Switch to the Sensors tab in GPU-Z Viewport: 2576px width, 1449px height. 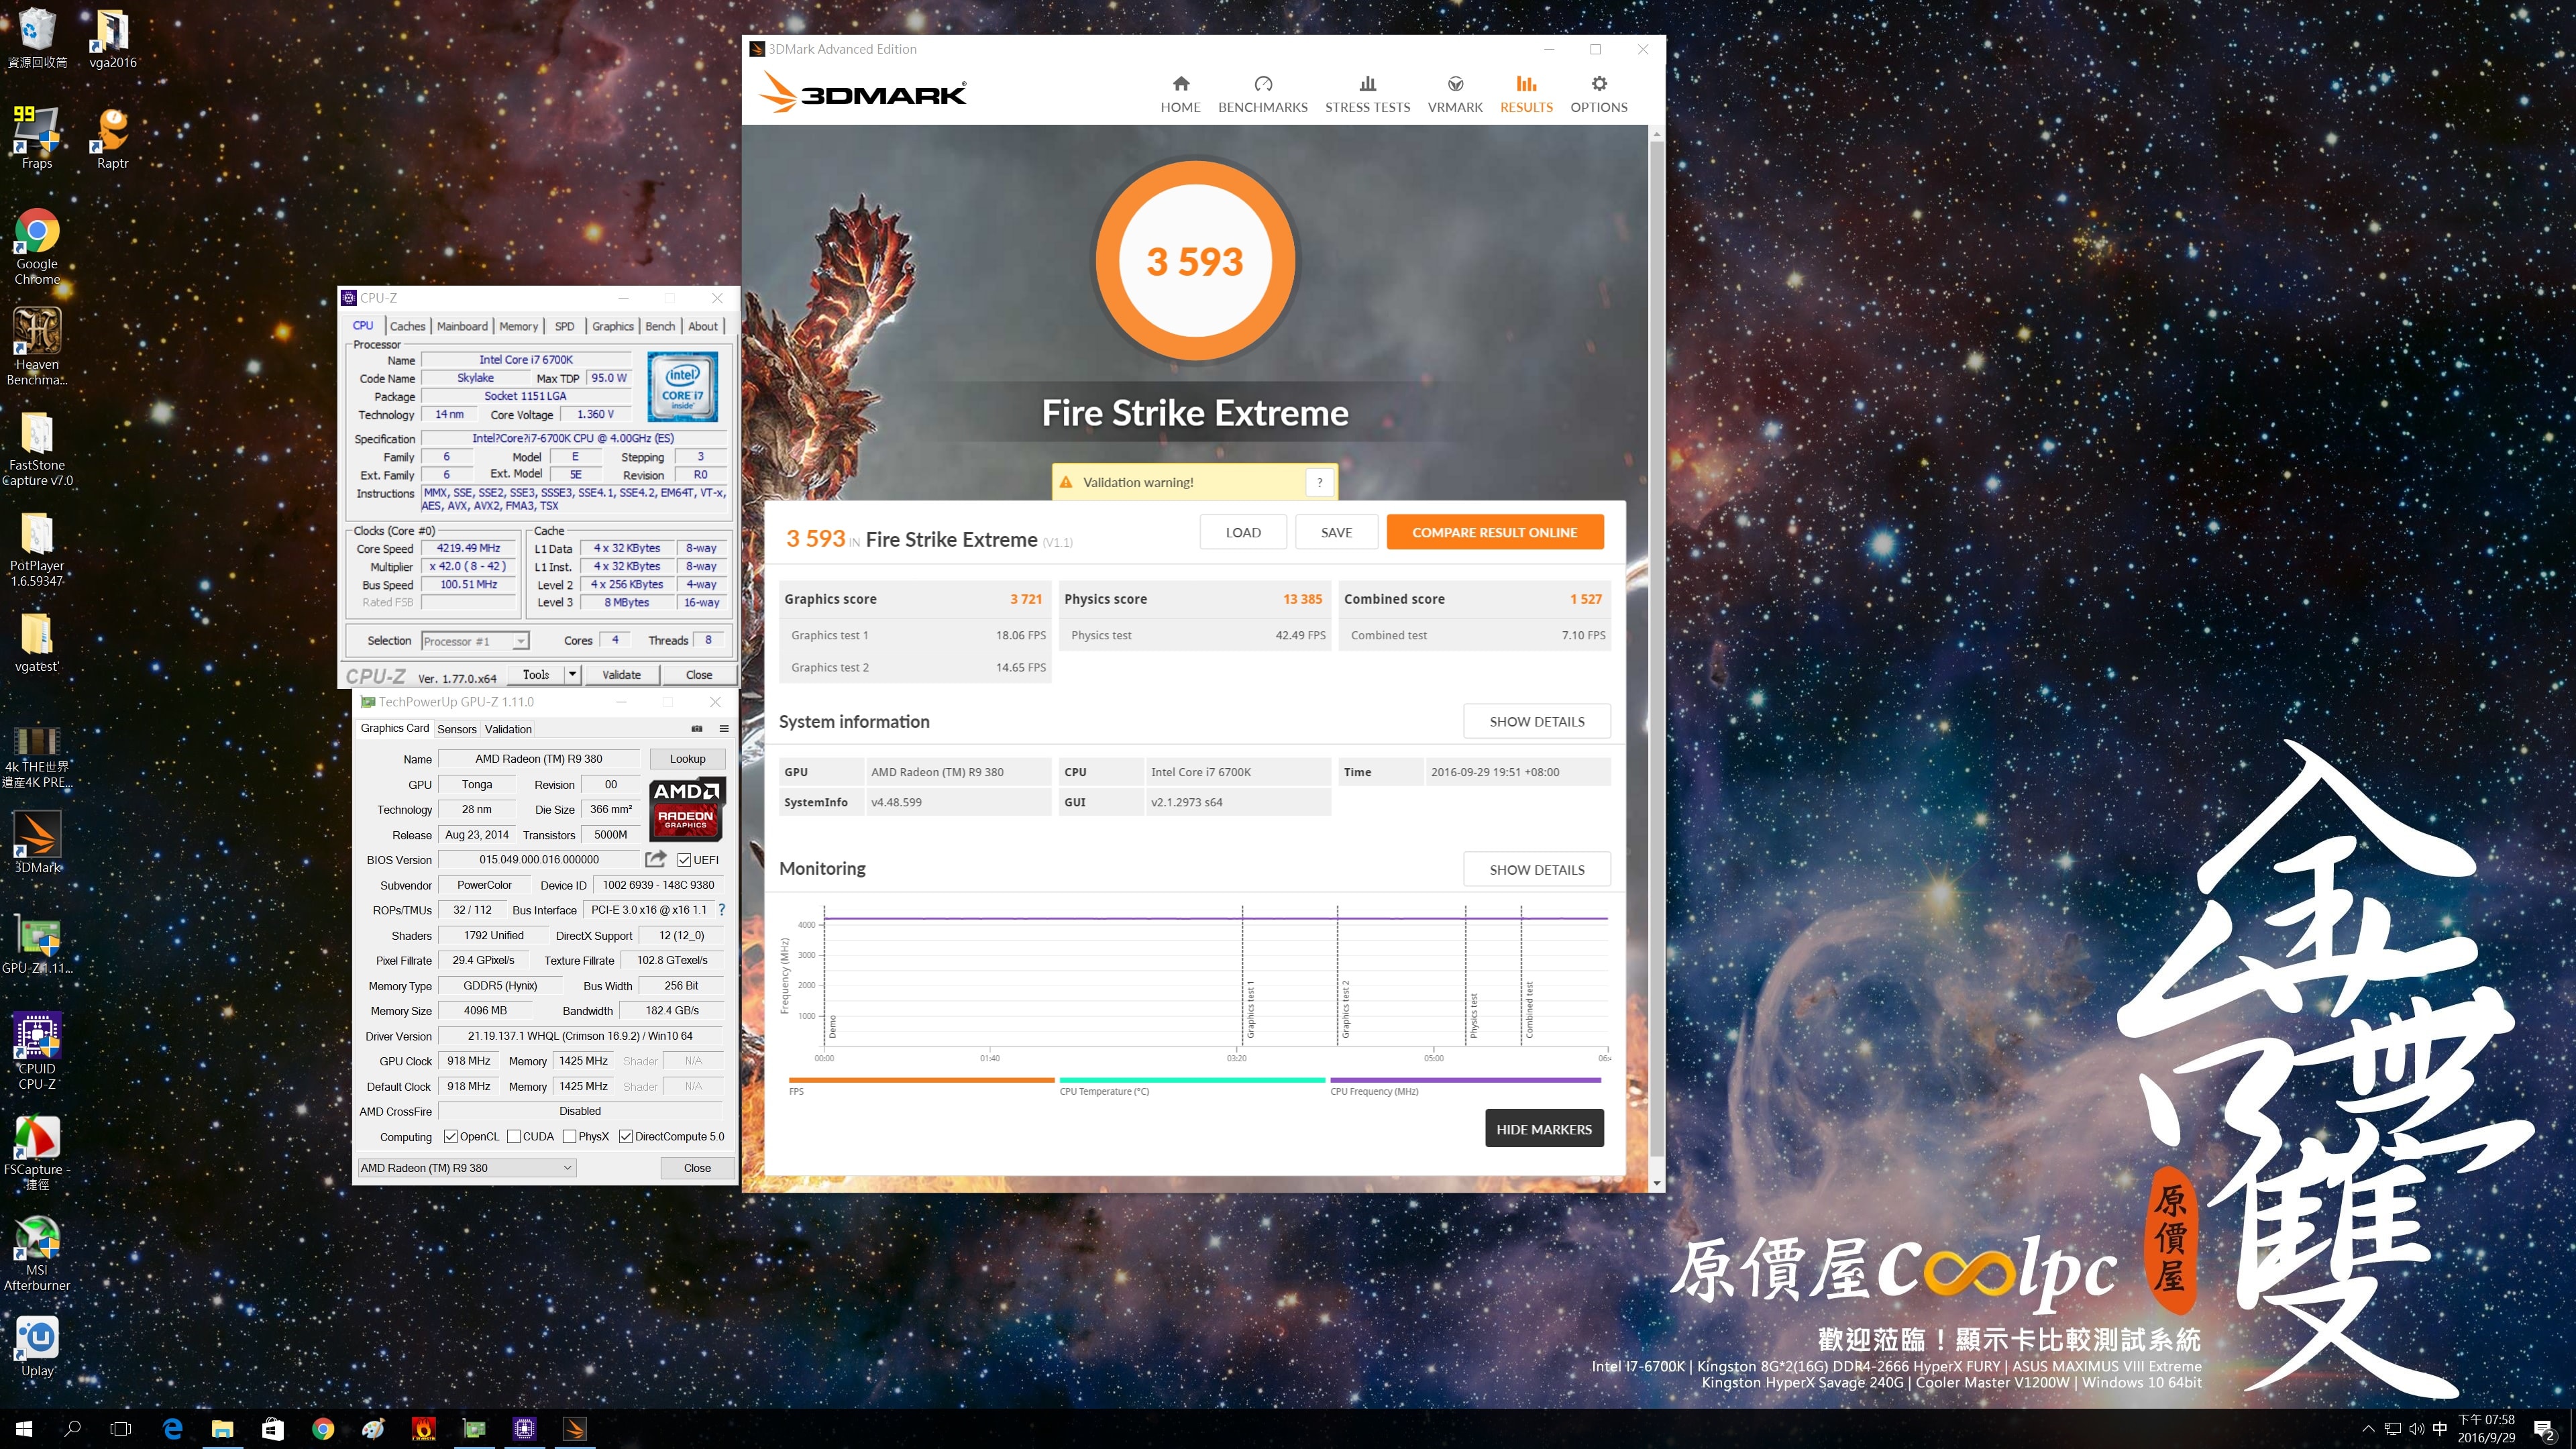point(456,729)
